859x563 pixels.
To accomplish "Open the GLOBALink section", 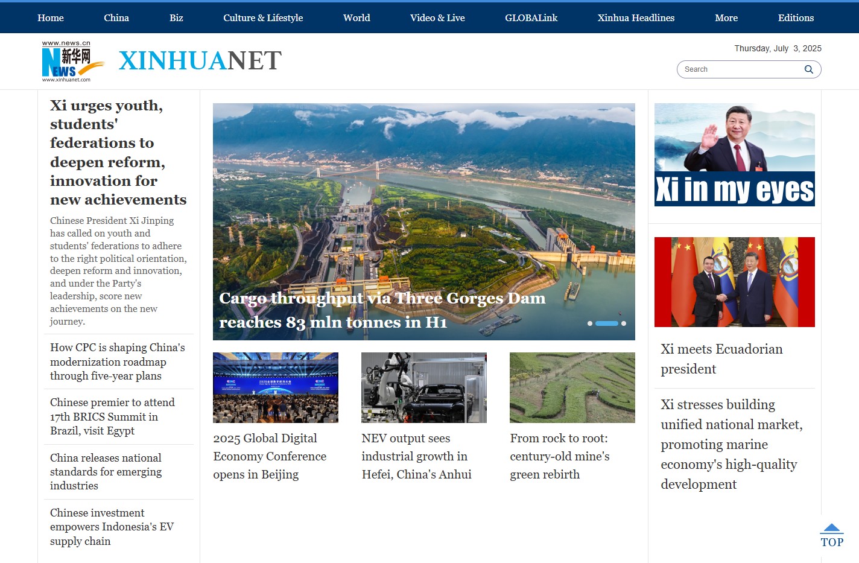I will click(531, 18).
